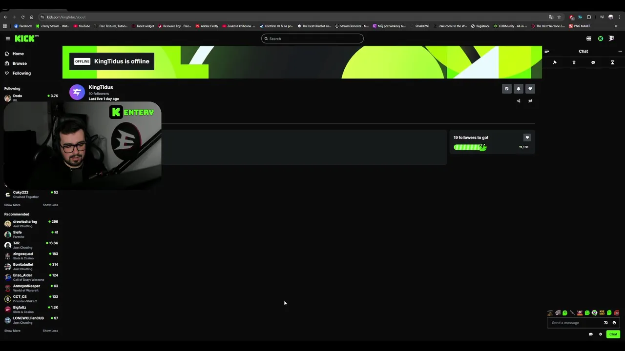Screen dimensions: 625x351
Task: Expand bookmarks overflow chevron
Action: pyautogui.click(x=616, y=26)
